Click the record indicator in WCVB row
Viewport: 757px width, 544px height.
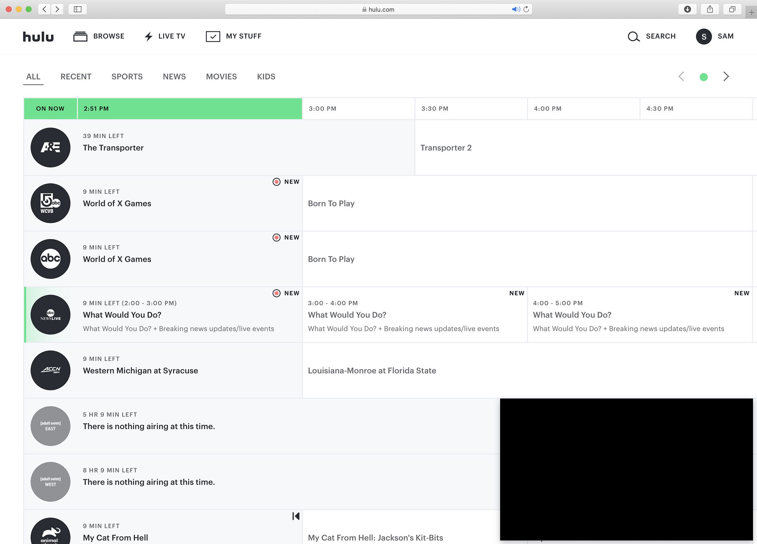pos(277,182)
